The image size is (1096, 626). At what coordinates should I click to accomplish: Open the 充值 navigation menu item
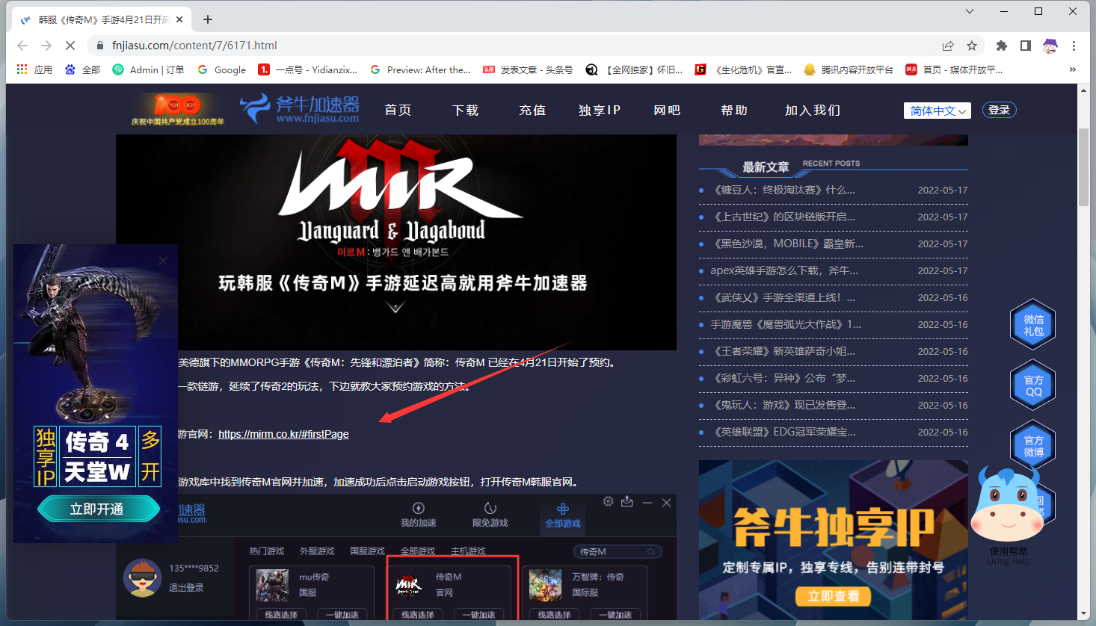pyautogui.click(x=532, y=111)
